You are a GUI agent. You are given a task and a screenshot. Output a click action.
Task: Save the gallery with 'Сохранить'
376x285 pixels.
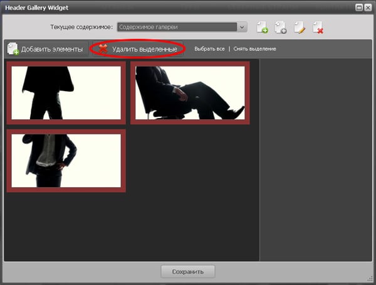click(188, 272)
